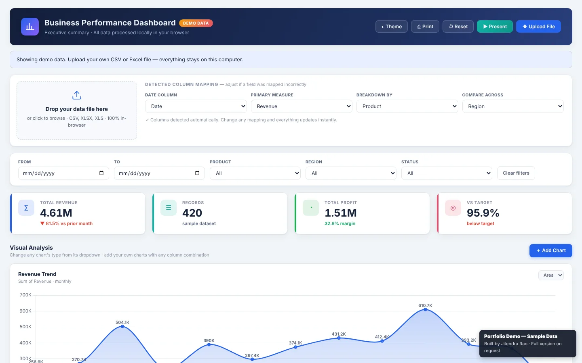Screen dimensions: 582x363
Task: Click the 431.2K data point on the chart
Action: (339, 338)
